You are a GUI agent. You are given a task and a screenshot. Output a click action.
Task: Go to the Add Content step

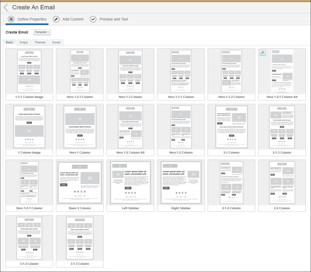coord(68,19)
